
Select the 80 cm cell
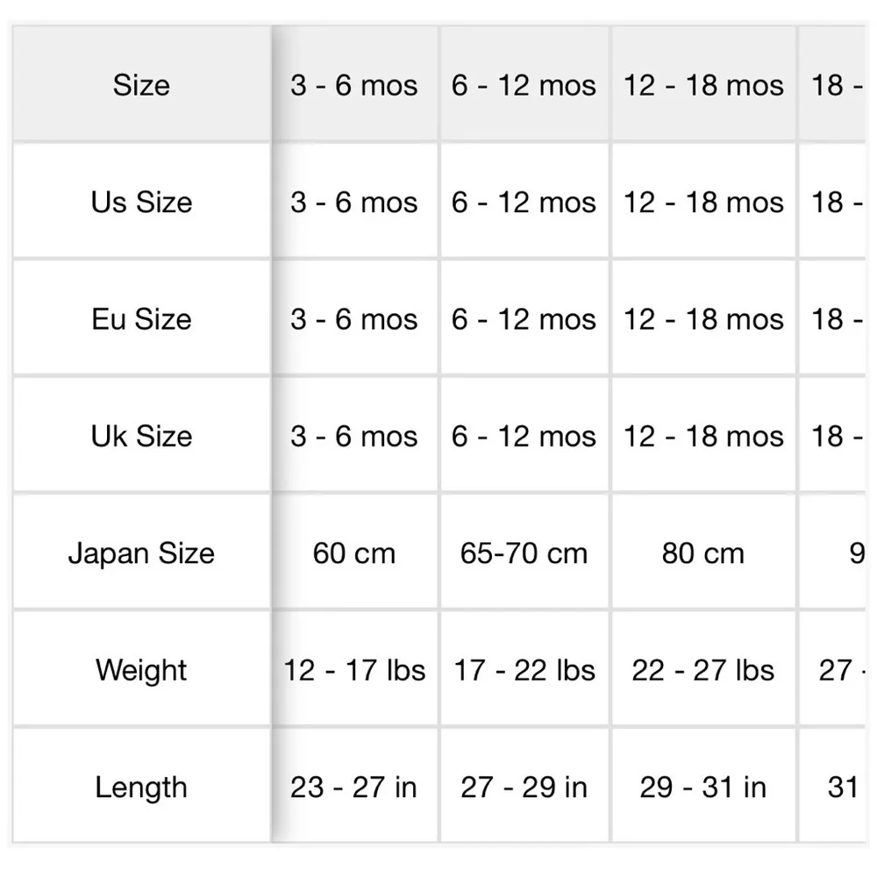(703, 552)
